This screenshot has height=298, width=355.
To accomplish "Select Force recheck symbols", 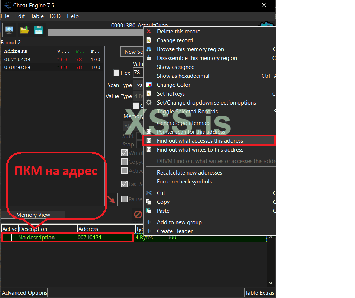I will tap(210, 182).
